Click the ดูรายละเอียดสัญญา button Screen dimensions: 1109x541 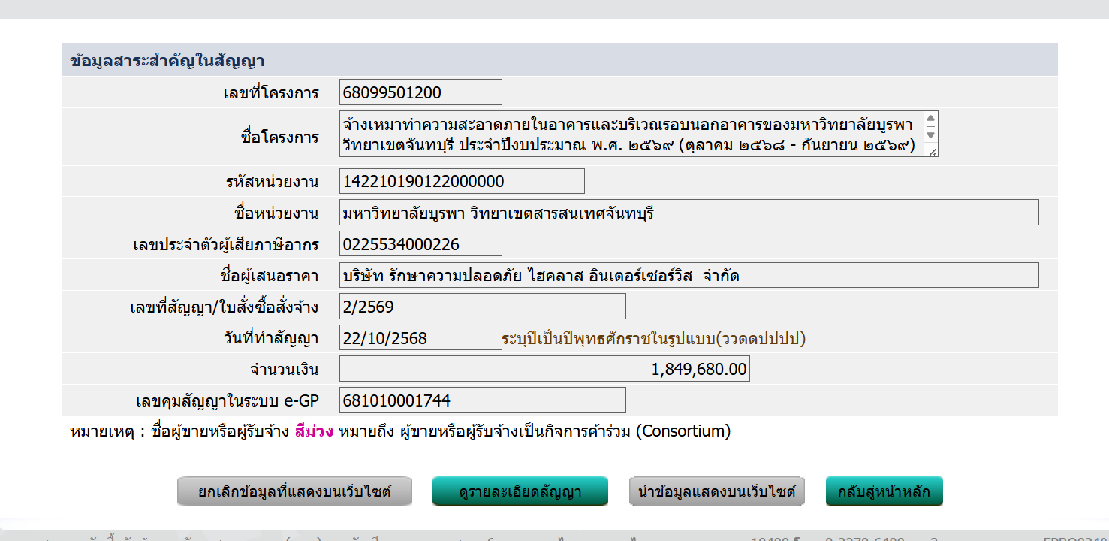tap(520, 492)
